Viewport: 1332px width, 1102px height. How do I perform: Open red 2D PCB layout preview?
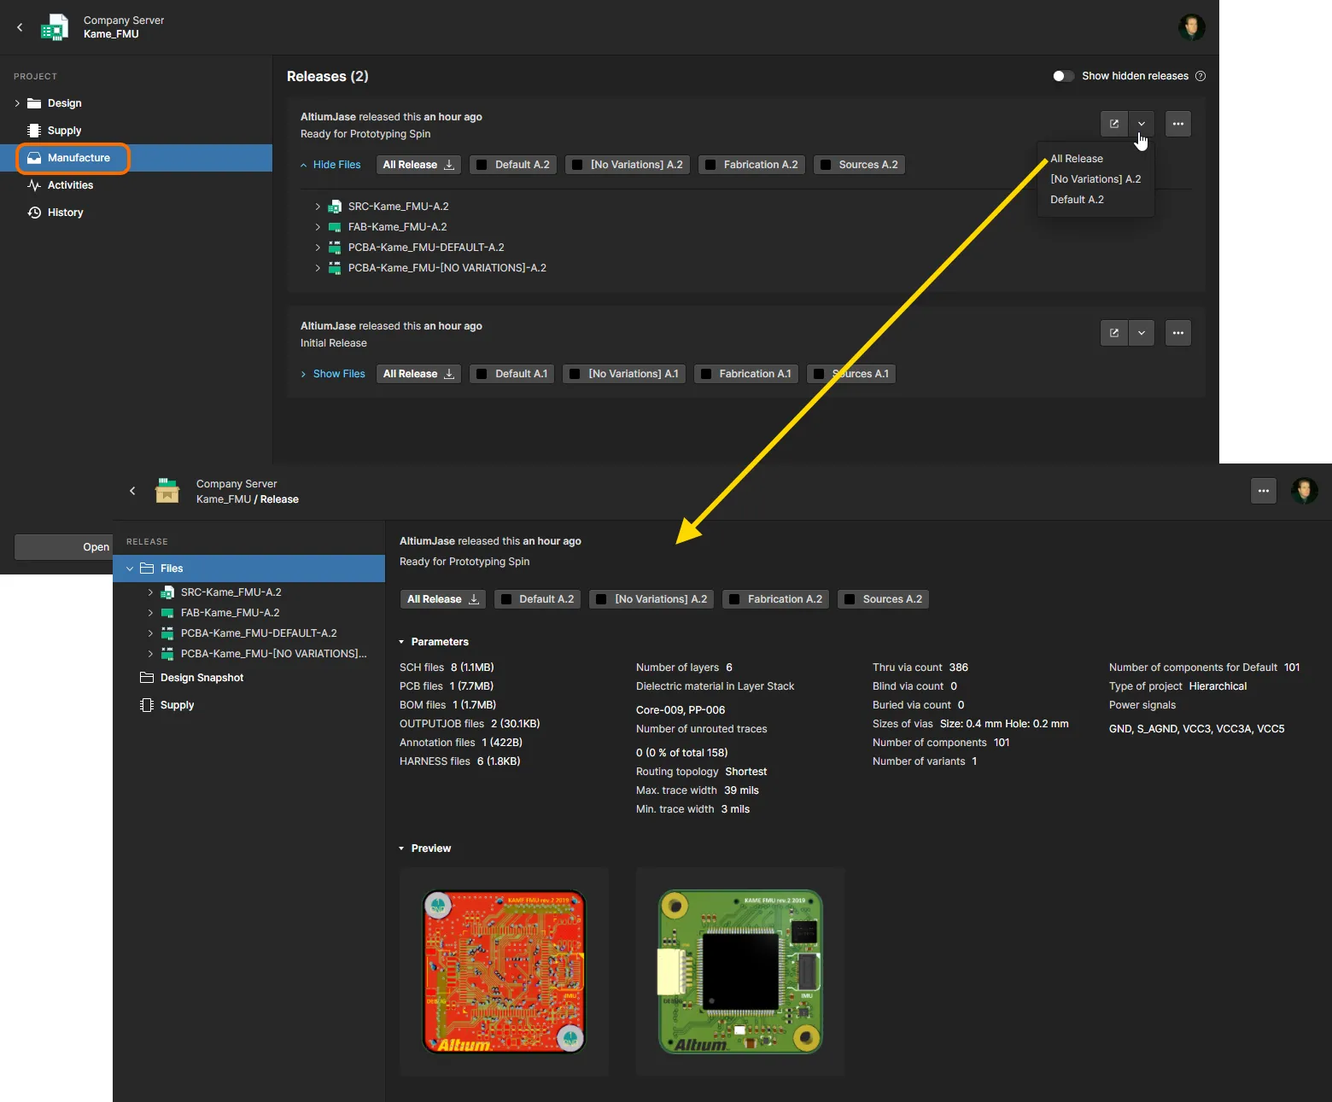[x=504, y=971]
